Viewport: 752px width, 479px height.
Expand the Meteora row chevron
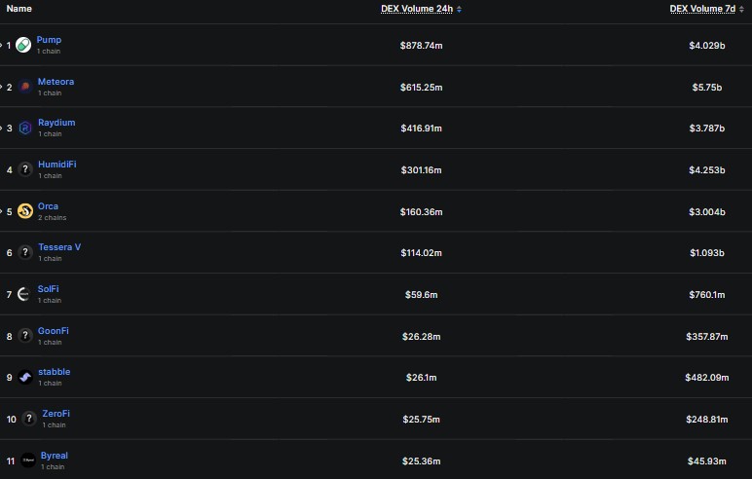(1, 87)
